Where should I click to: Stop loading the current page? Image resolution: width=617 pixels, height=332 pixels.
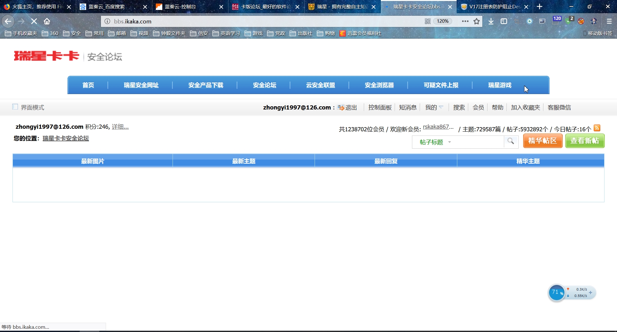(x=34, y=21)
